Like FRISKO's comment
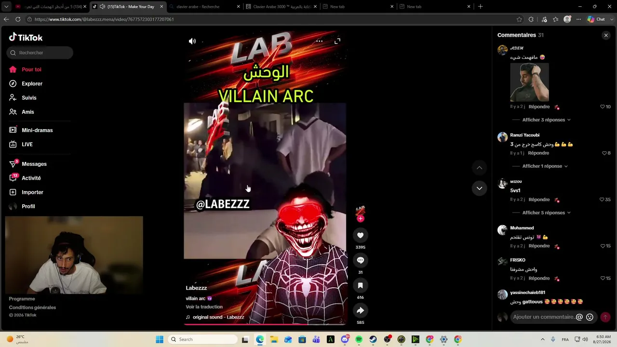This screenshot has height=347, width=617. tap(603, 279)
